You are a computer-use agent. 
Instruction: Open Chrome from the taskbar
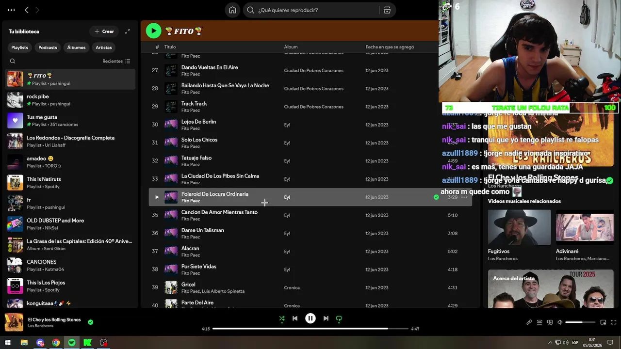pyautogui.click(x=56, y=343)
